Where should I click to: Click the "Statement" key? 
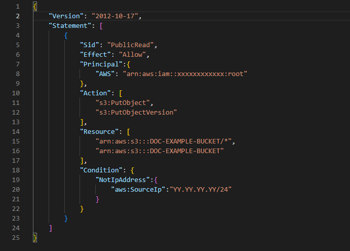click(70, 26)
